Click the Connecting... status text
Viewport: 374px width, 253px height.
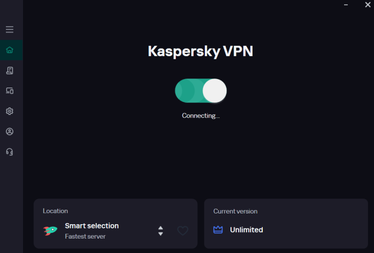coord(201,115)
